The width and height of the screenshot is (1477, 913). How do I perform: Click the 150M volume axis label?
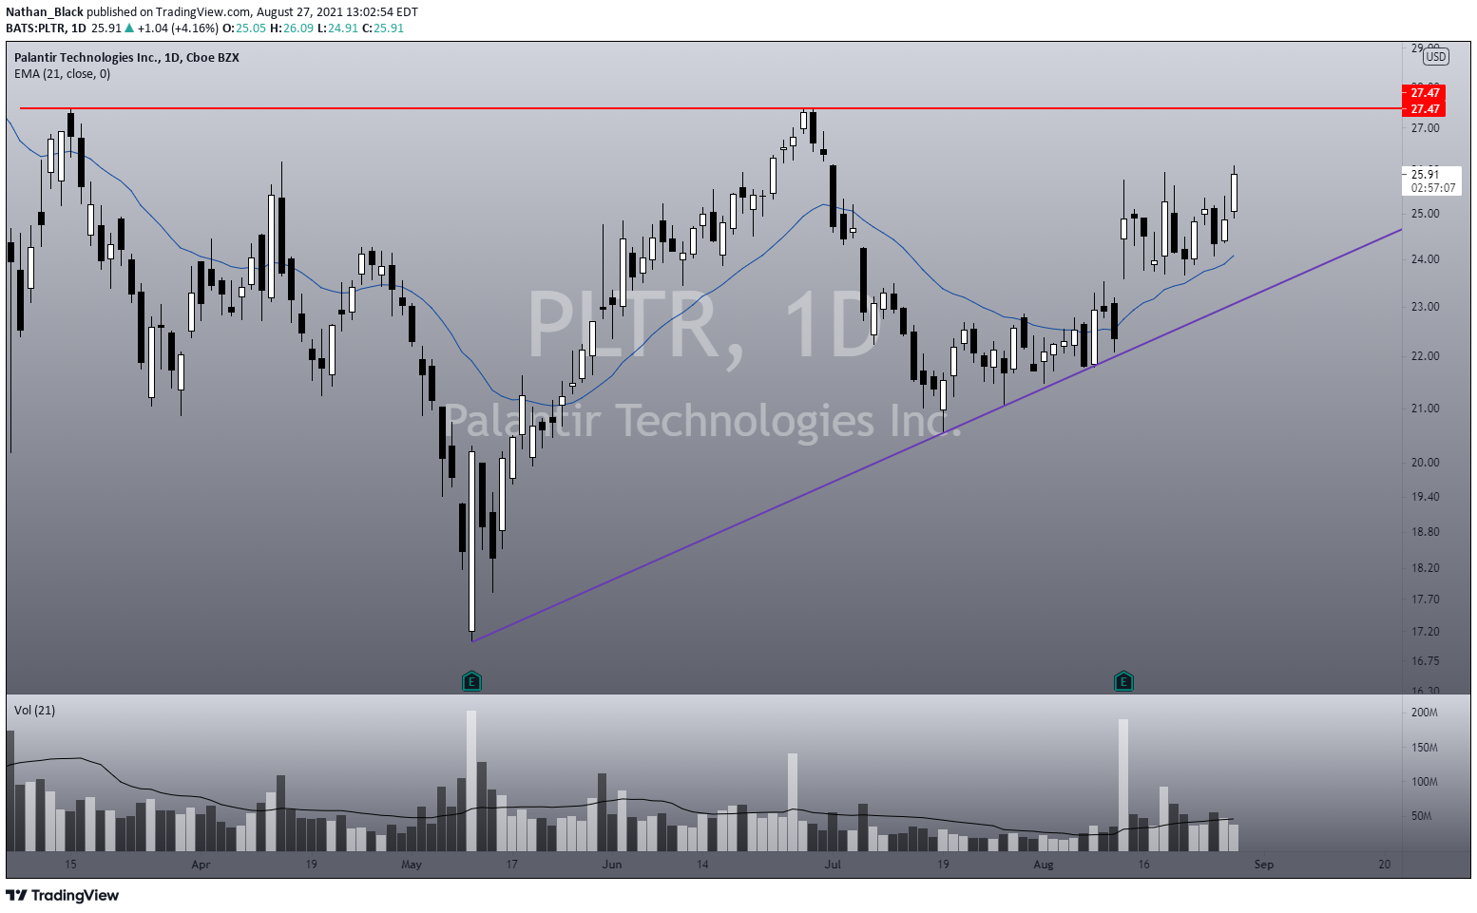point(1424,747)
